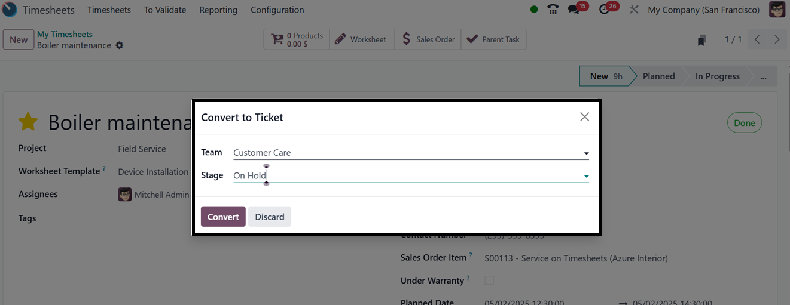
Task: Tick the Under Warranty checkbox
Action: (x=489, y=281)
